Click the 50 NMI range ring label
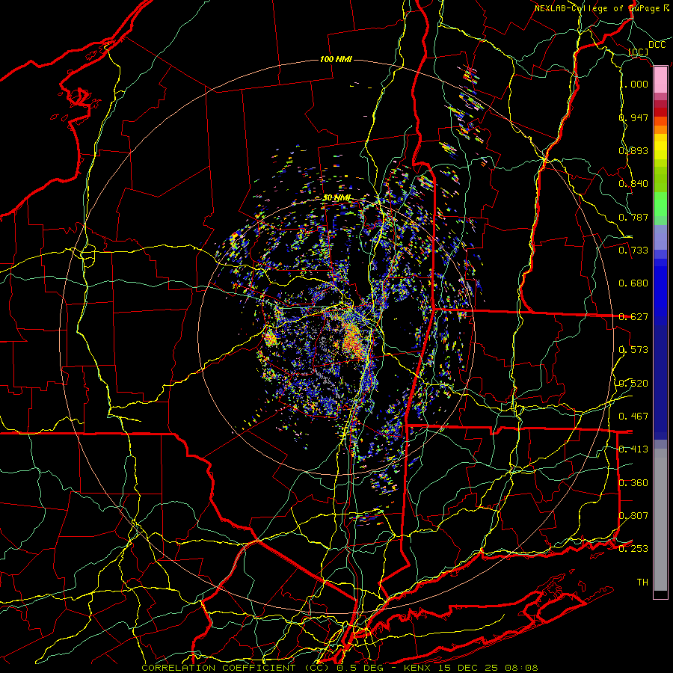673x673 pixels. coord(336,198)
